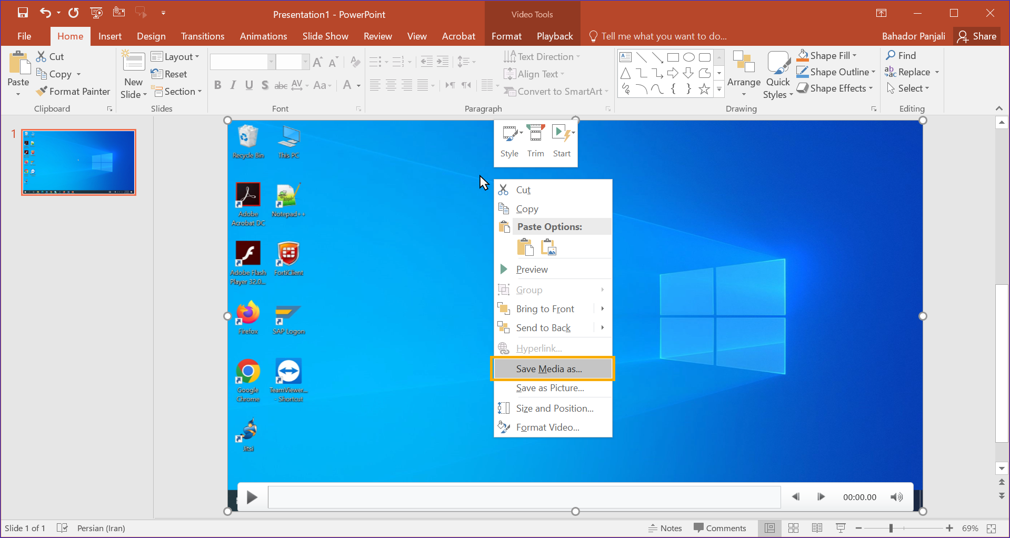Open the Layout dropdown
1010x538 pixels.
pyautogui.click(x=175, y=57)
